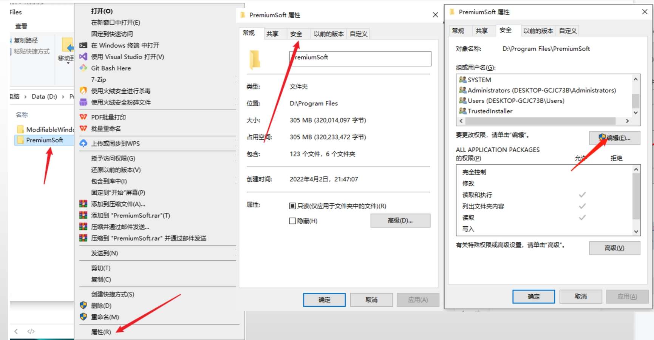This screenshot has height=340, width=654.
Task: Click the Windows Terminal icon in context menu
Action: click(x=83, y=45)
